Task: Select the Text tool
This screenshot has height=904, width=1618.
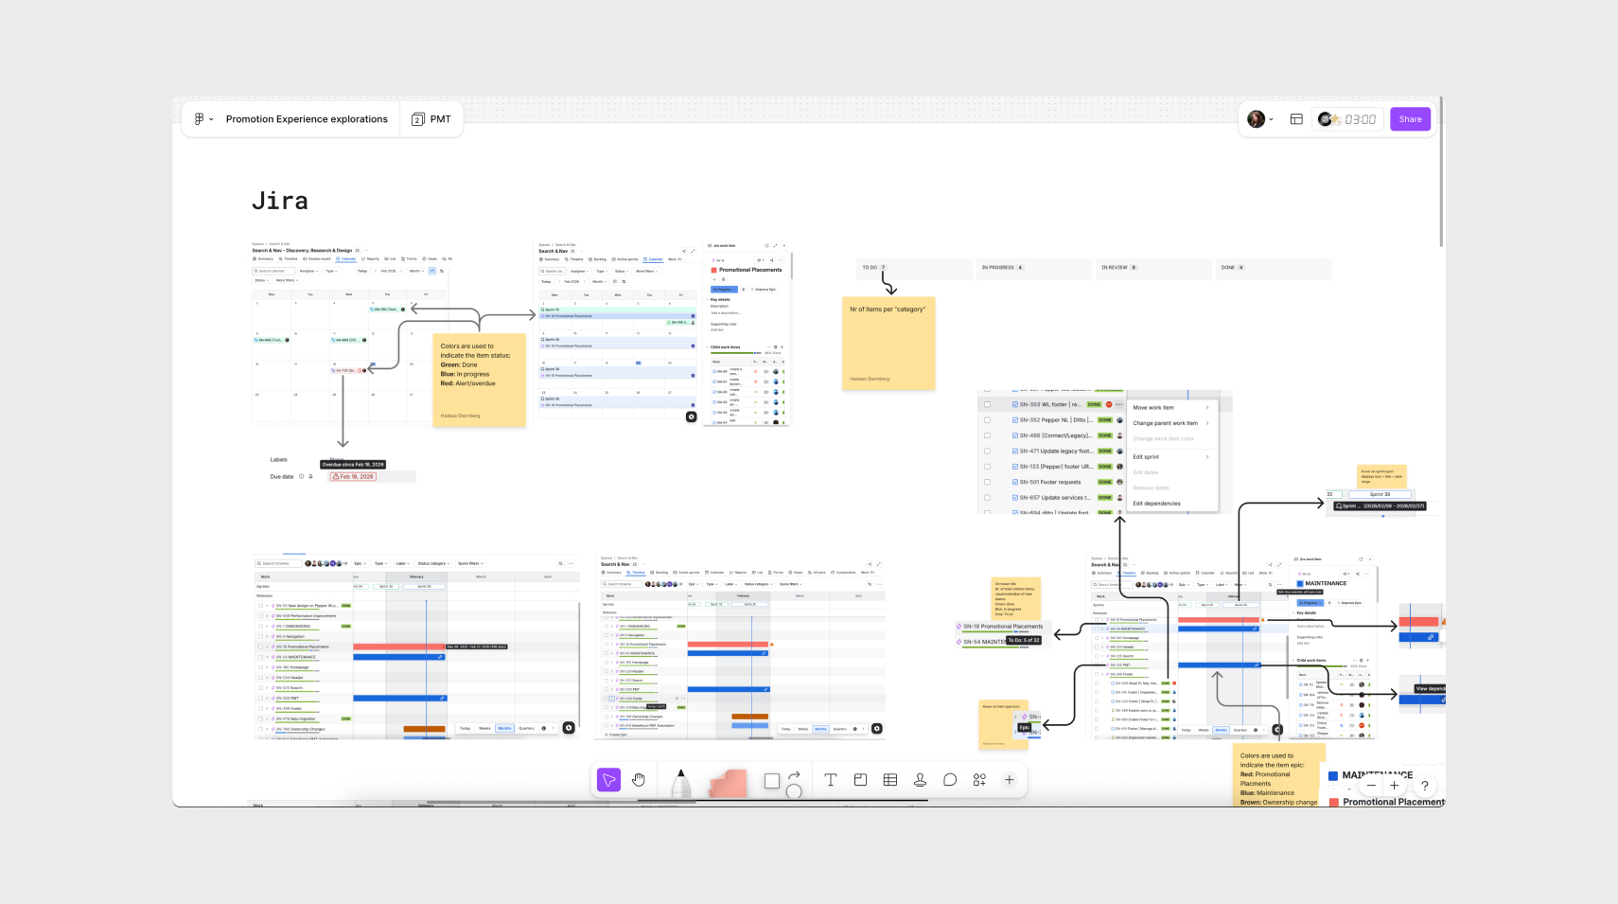Action: pos(831,780)
